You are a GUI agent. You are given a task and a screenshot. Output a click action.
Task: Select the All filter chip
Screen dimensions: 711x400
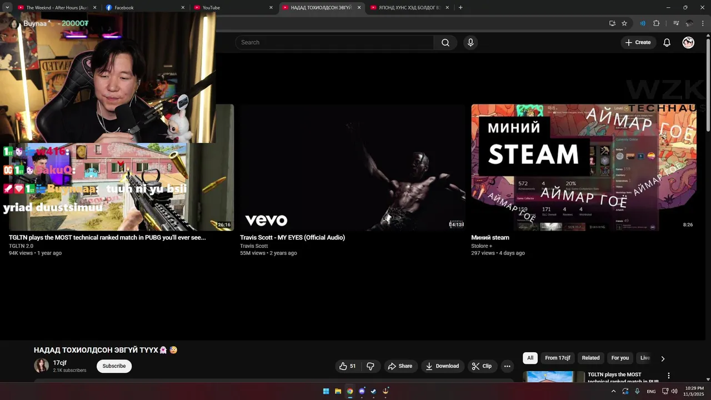point(530,358)
